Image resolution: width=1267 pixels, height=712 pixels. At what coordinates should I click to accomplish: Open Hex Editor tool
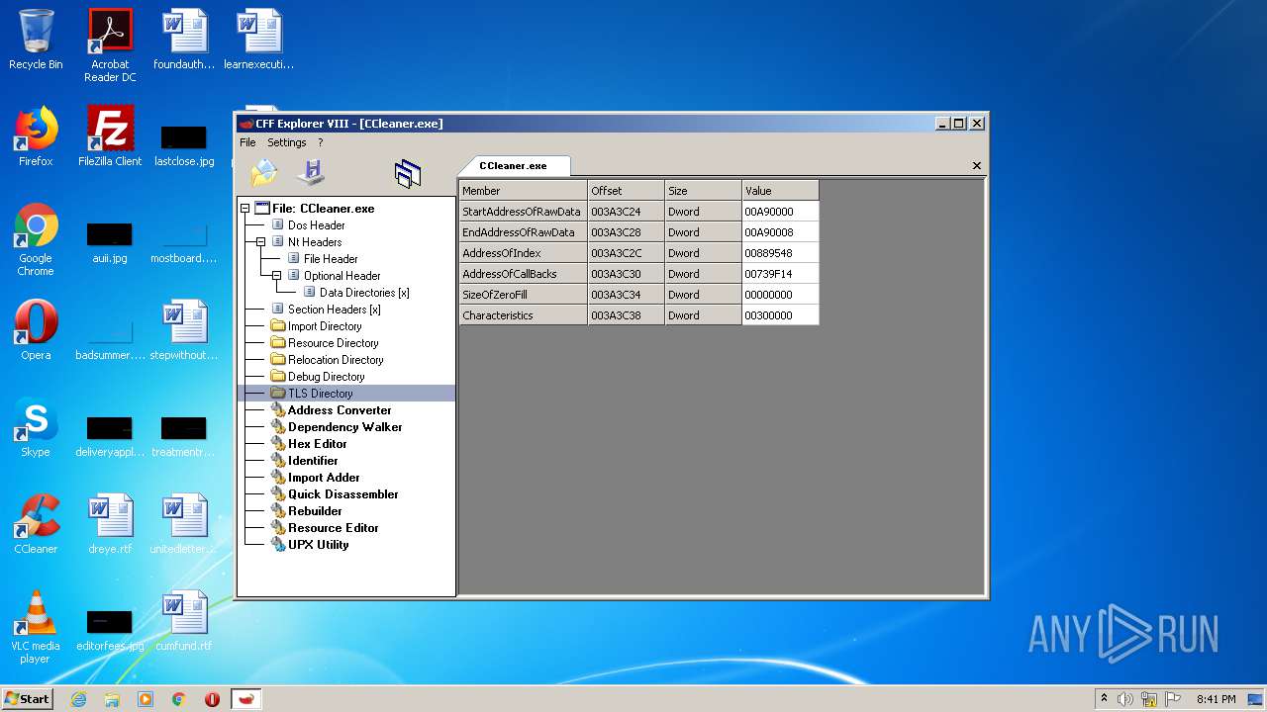tap(317, 444)
